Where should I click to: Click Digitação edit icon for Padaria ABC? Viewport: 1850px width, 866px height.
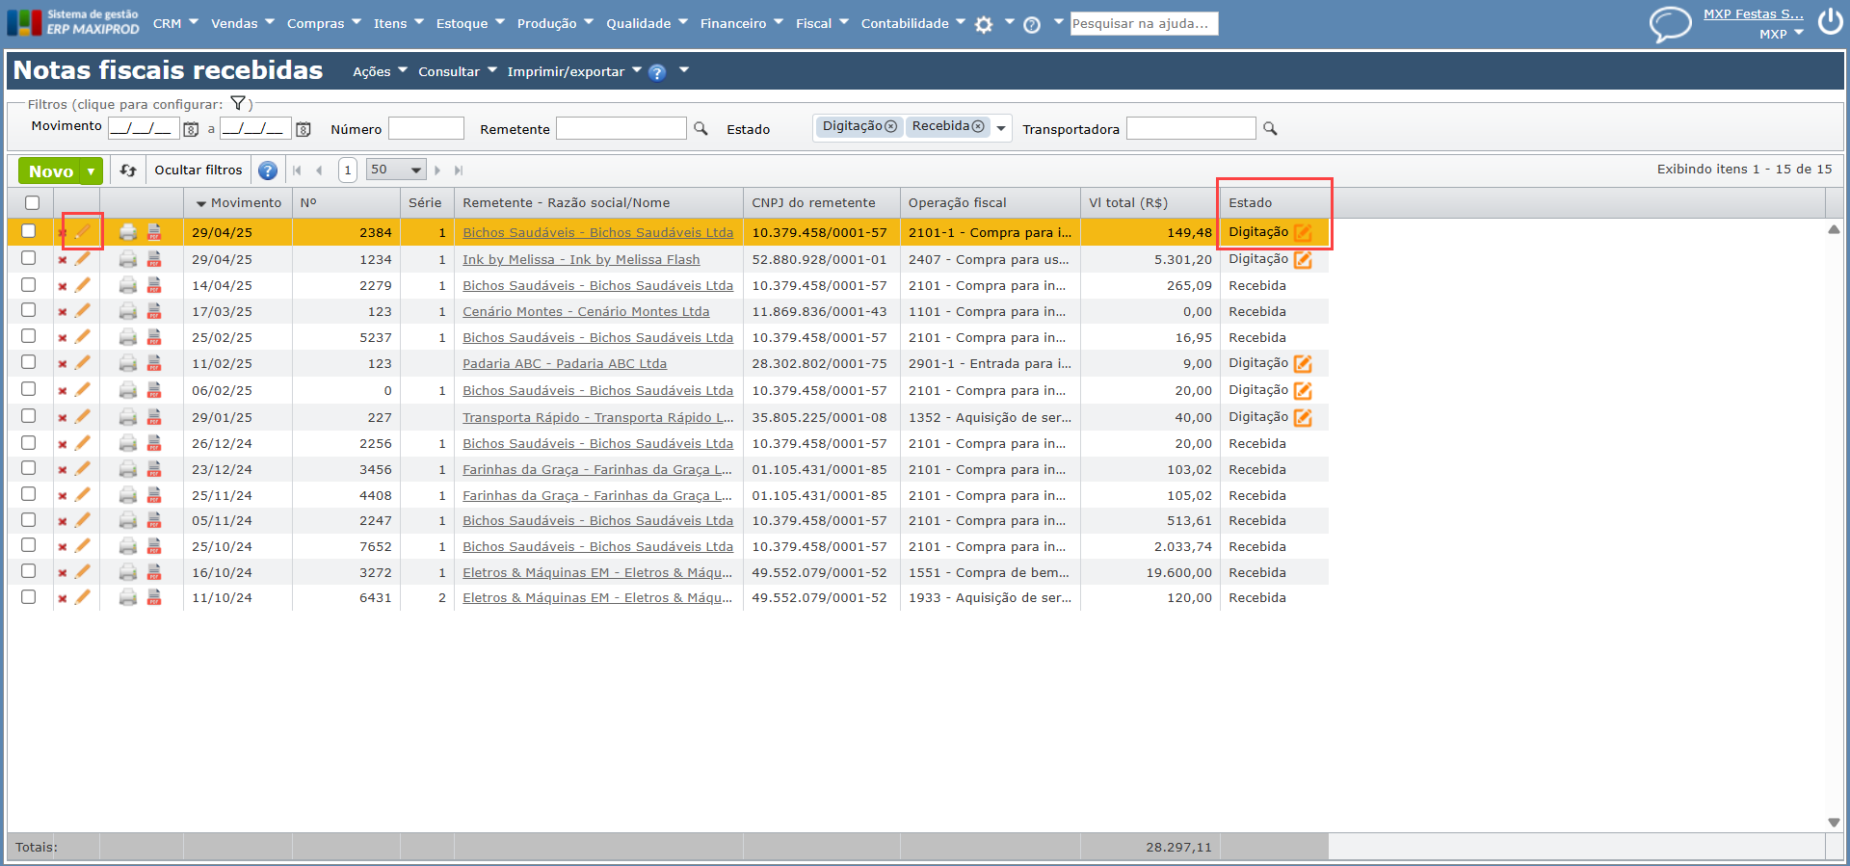point(1303,363)
